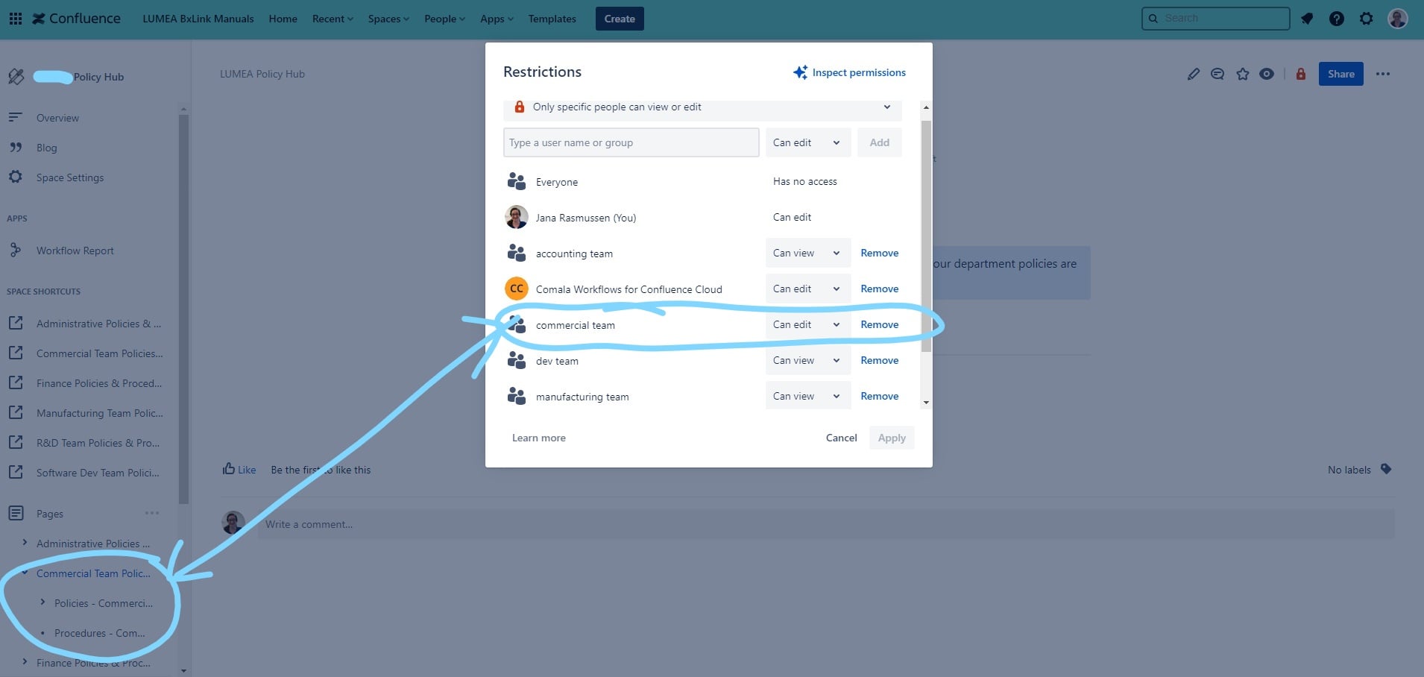Click the Create button

pos(620,19)
